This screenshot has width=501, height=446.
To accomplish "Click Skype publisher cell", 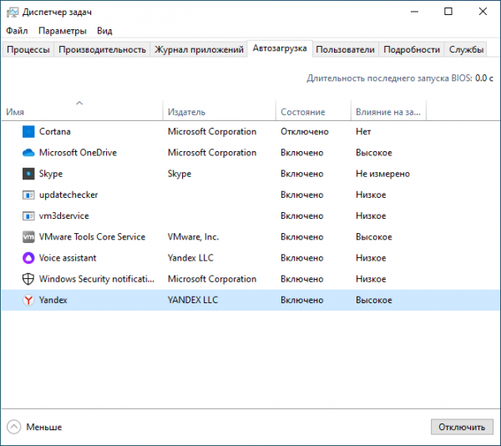I will tap(180, 174).
